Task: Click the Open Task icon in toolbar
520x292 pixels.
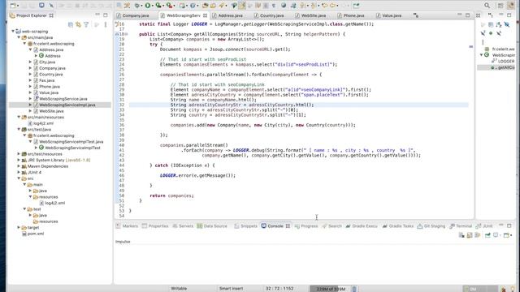Action: [213, 6]
